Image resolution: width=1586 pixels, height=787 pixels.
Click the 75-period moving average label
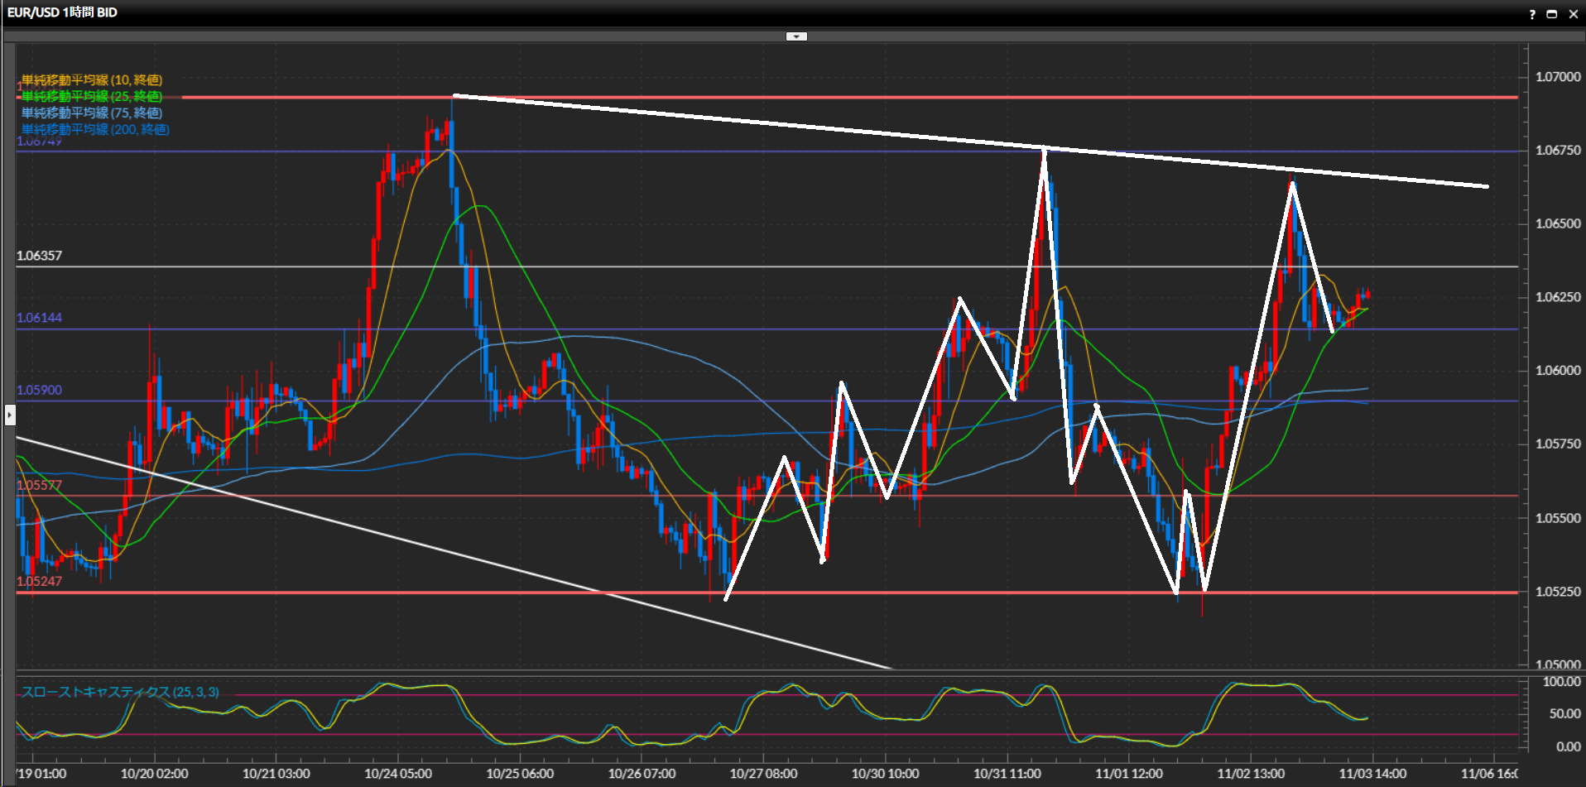click(92, 113)
